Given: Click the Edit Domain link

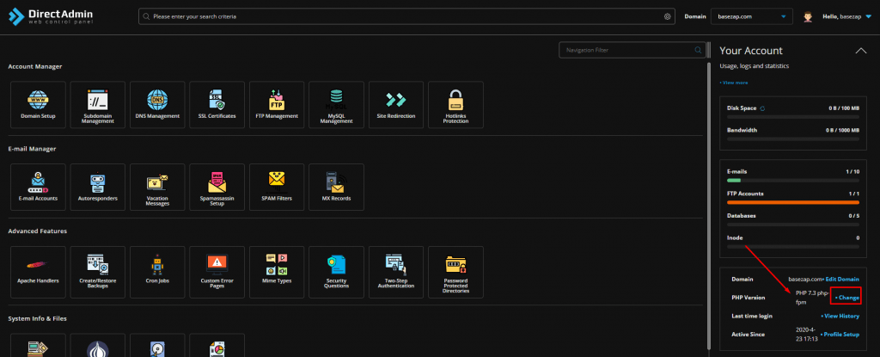Looking at the screenshot, I should 842,279.
